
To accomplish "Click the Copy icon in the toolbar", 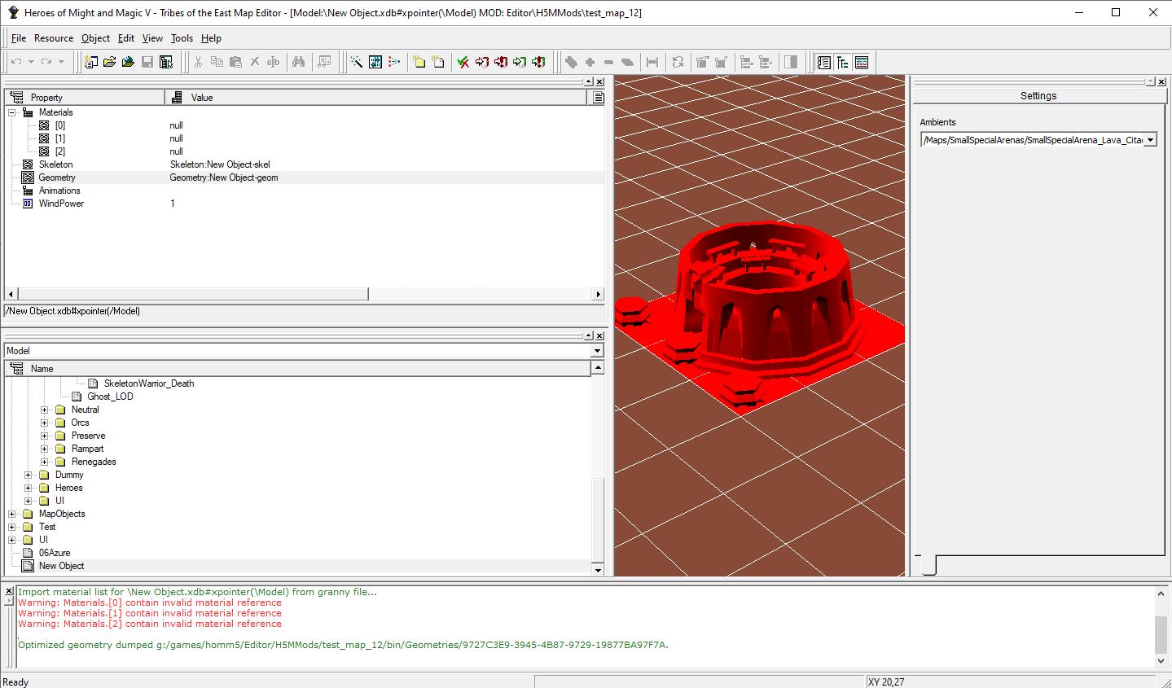I will tap(217, 62).
